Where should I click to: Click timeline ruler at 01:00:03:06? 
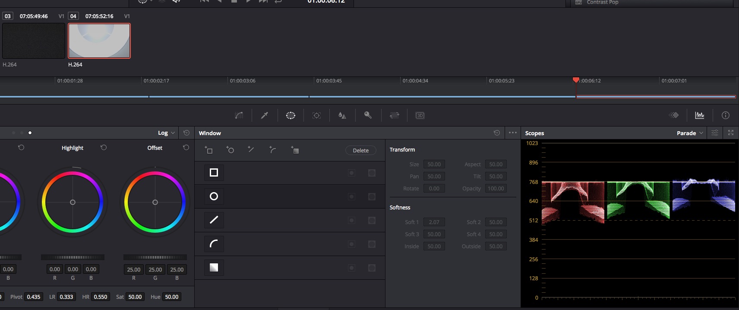point(243,81)
